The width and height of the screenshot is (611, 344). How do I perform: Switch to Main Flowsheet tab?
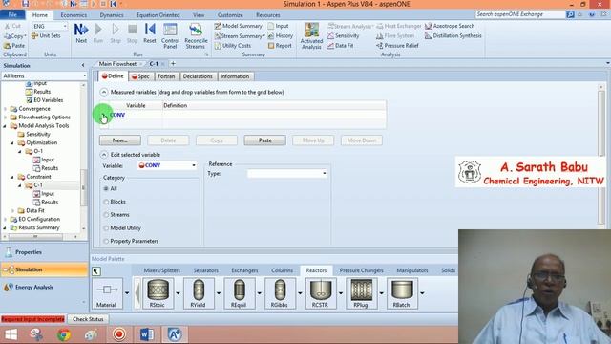click(x=117, y=64)
